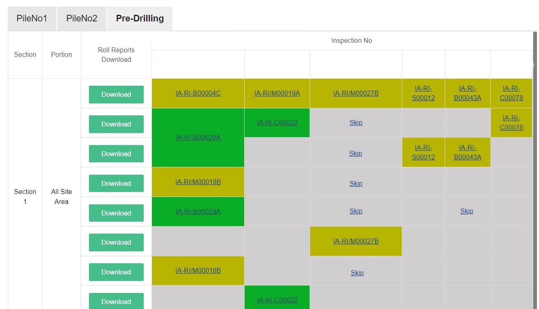Switch to the PileNo1 tab
The height and width of the screenshot is (309, 539).
point(32,19)
